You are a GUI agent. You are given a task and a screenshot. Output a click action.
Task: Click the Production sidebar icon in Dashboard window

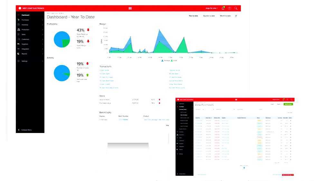pos(18,30)
